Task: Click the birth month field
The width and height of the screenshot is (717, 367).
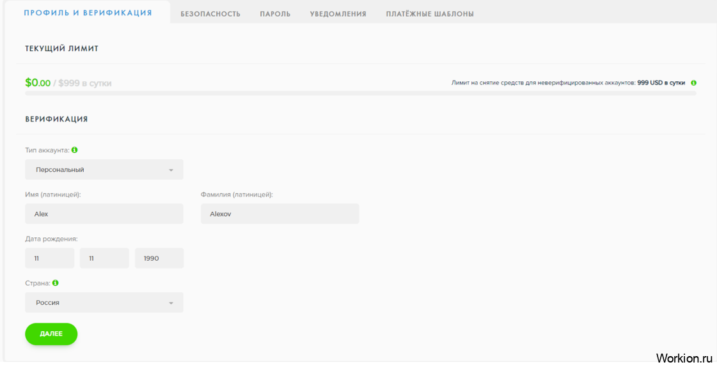Action: (104, 258)
